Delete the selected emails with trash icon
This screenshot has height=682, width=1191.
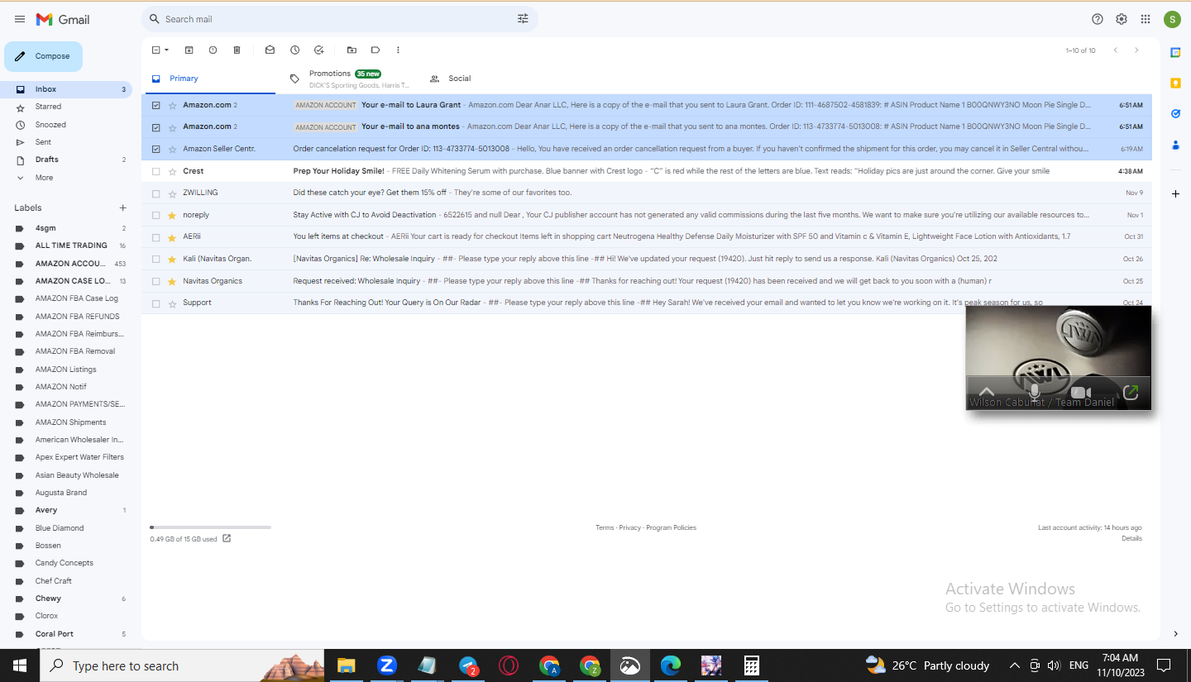click(237, 50)
